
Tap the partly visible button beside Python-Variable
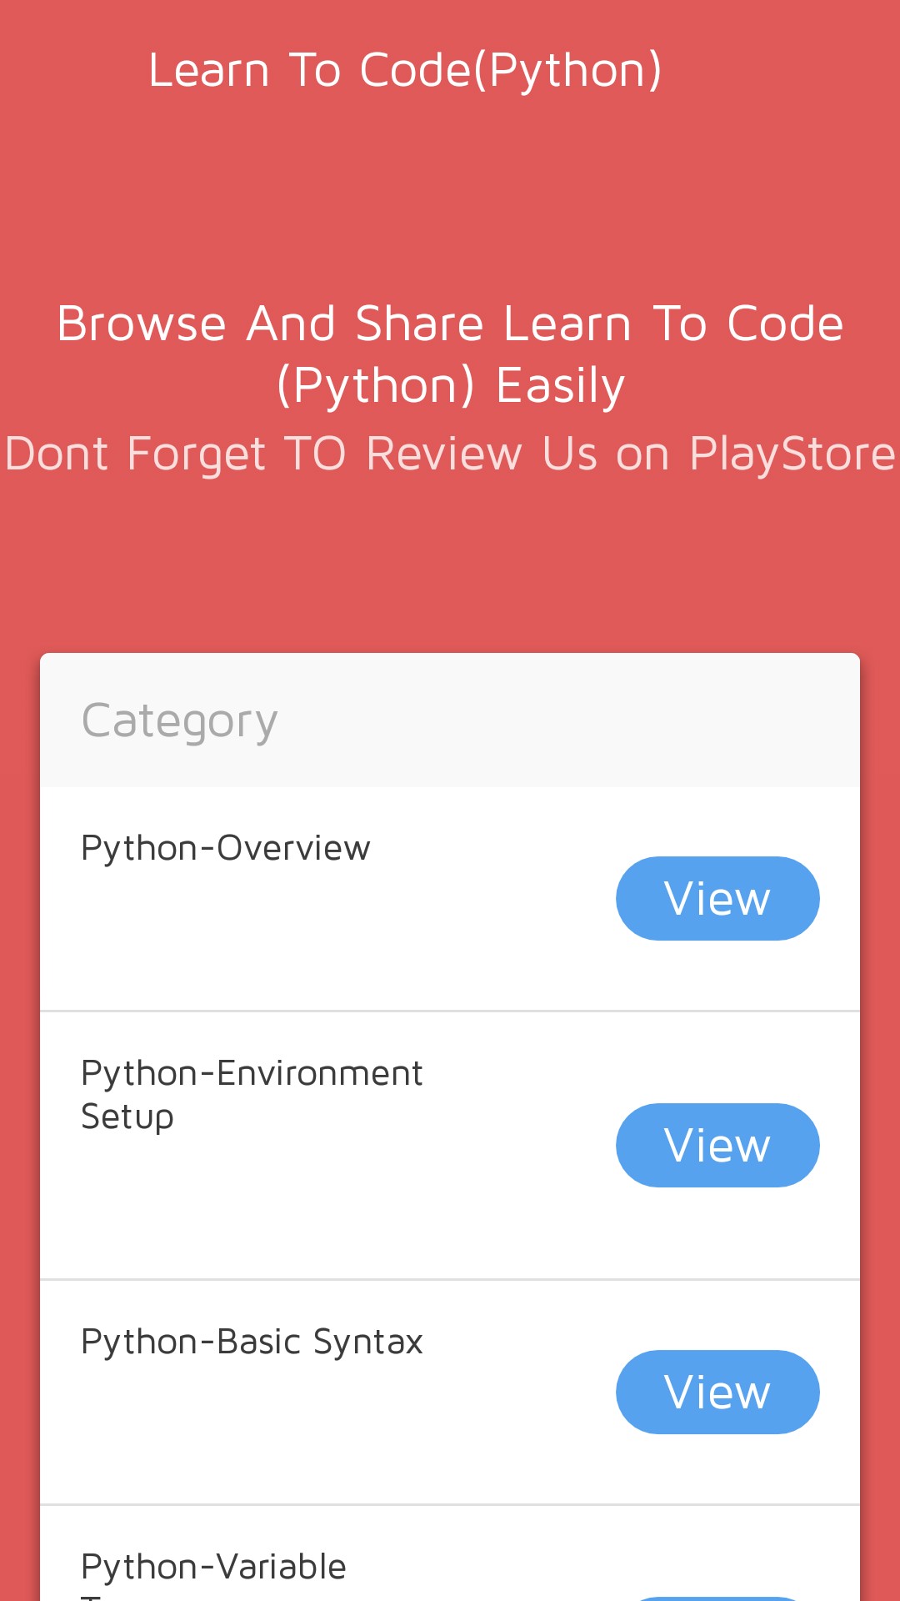tap(717, 1596)
